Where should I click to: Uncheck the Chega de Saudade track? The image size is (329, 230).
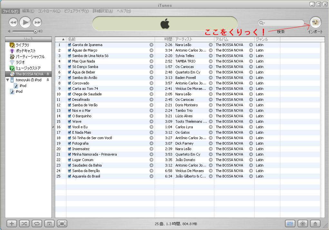70,94
